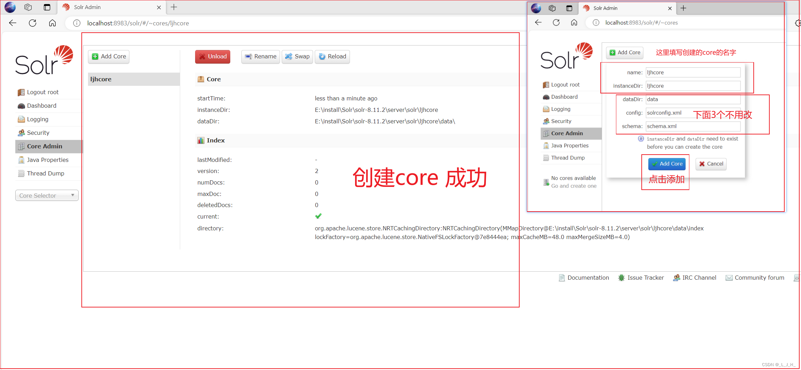The height and width of the screenshot is (370, 801).
Task: Click the instanceDir input field
Action: [x=693, y=86]
